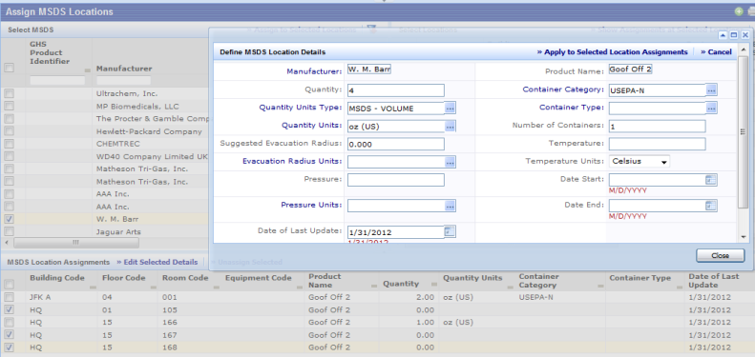Viewport: 755px width, 357px height.
Task: Open the Date of Last Update calendar picker
Action: [450, 231]
